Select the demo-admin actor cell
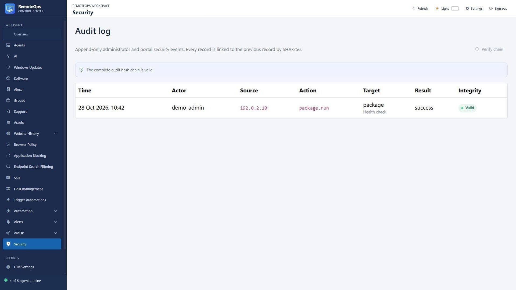This screenshot has height=290, width=516. (x=188, y=108)
